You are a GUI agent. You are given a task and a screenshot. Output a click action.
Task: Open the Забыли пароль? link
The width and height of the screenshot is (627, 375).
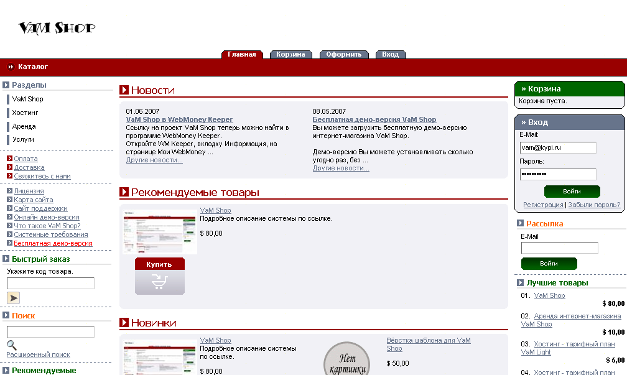coord(594,205)
